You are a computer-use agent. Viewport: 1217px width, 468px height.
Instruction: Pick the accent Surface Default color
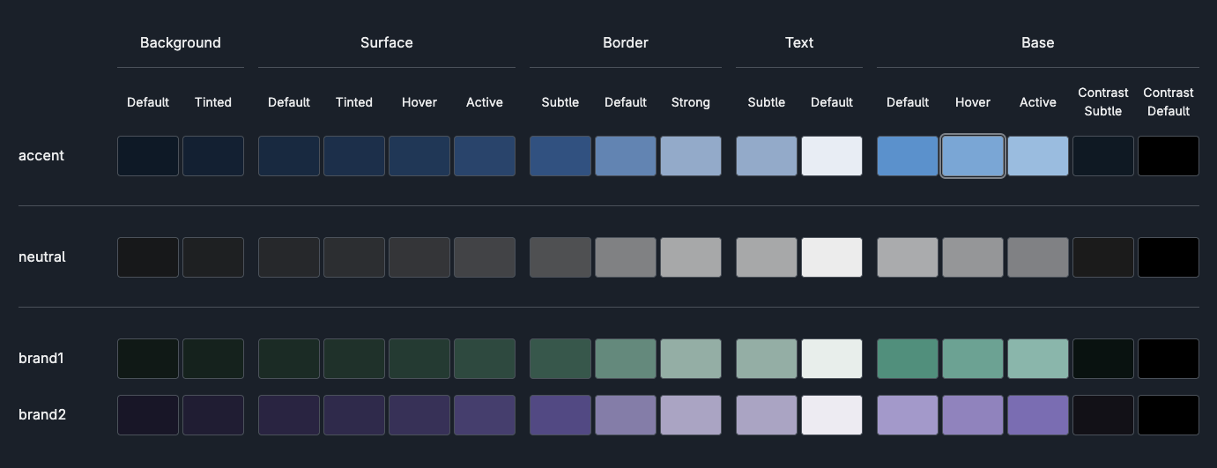point(289,156)
